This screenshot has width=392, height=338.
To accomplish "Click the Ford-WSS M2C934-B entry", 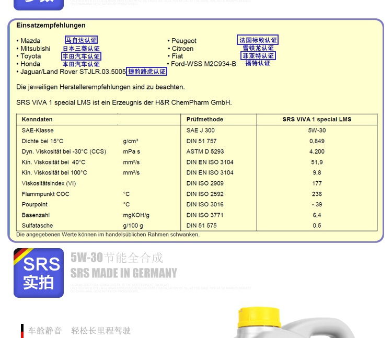I will [202, 64].
